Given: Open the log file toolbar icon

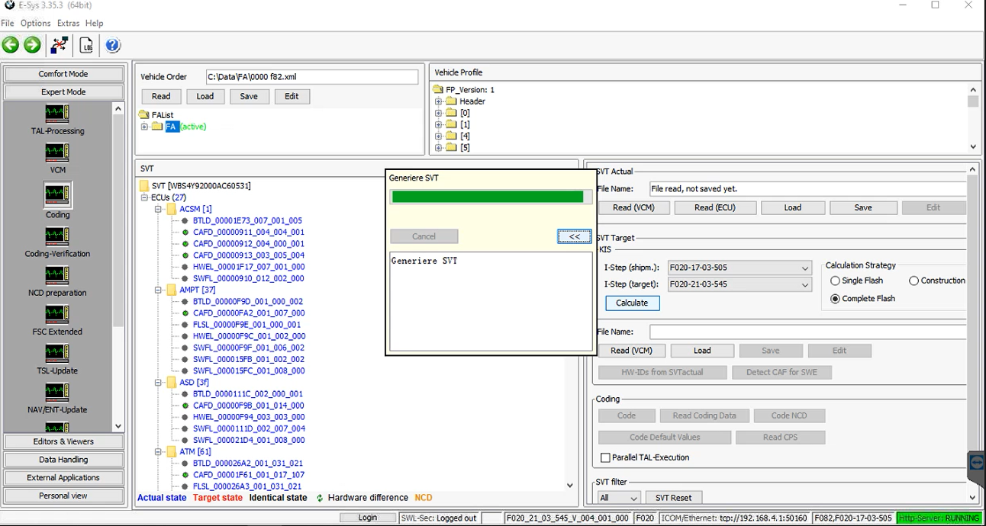Looking at the screenshot, I should 86,45.
